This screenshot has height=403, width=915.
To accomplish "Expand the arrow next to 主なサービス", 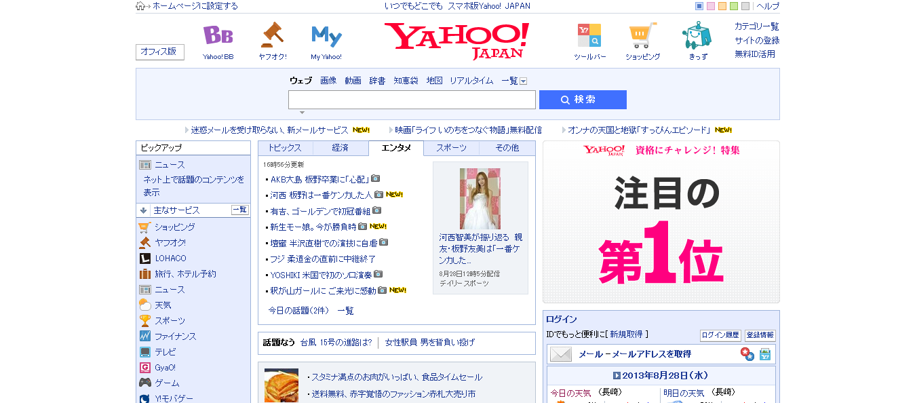I will point(143,210).
